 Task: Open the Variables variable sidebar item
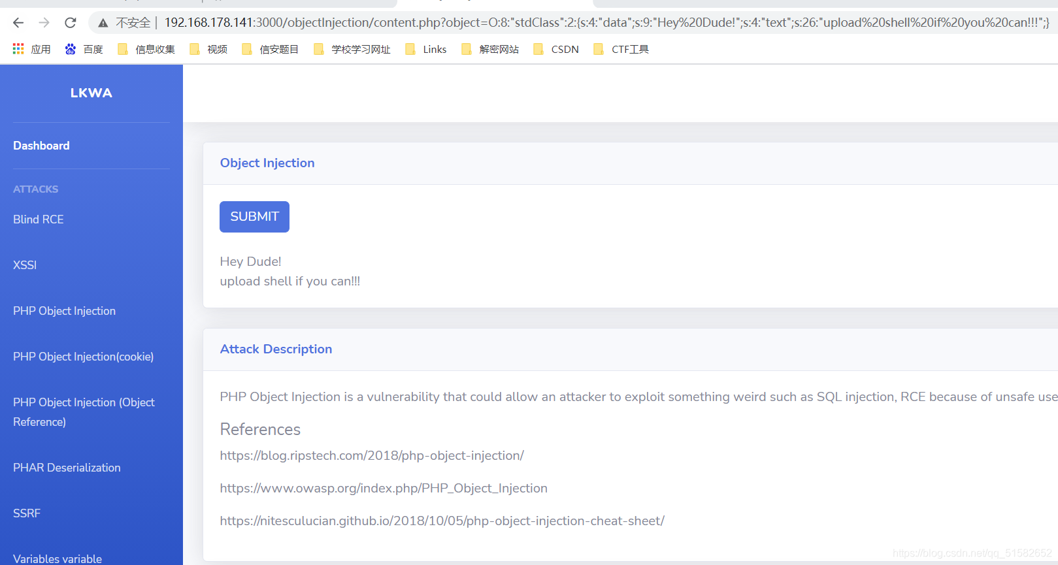(58, 559)
